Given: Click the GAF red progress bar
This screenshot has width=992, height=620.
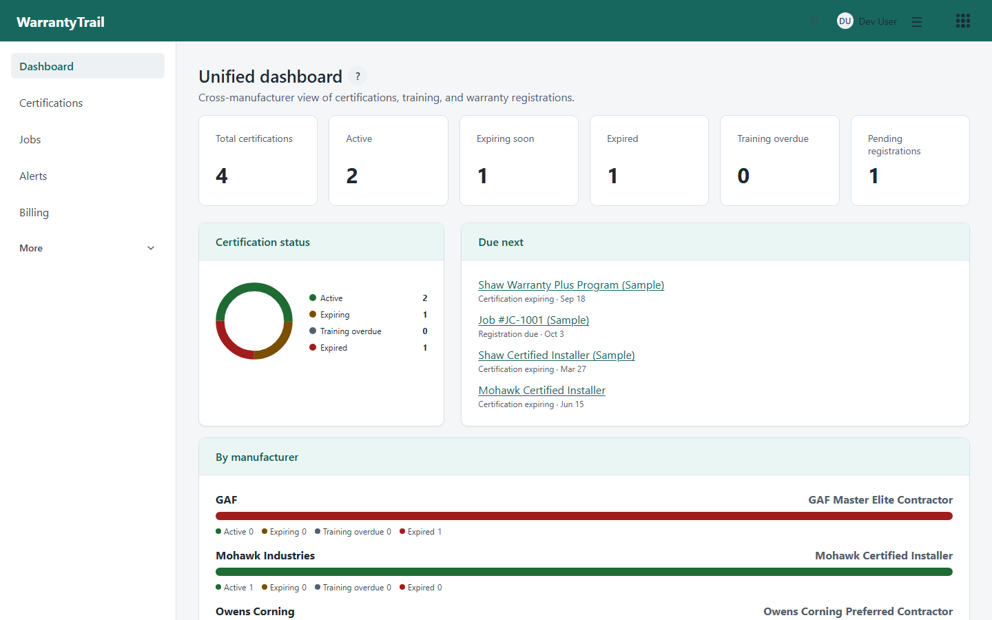Looking at the screenshot, I should coord(584,516).
